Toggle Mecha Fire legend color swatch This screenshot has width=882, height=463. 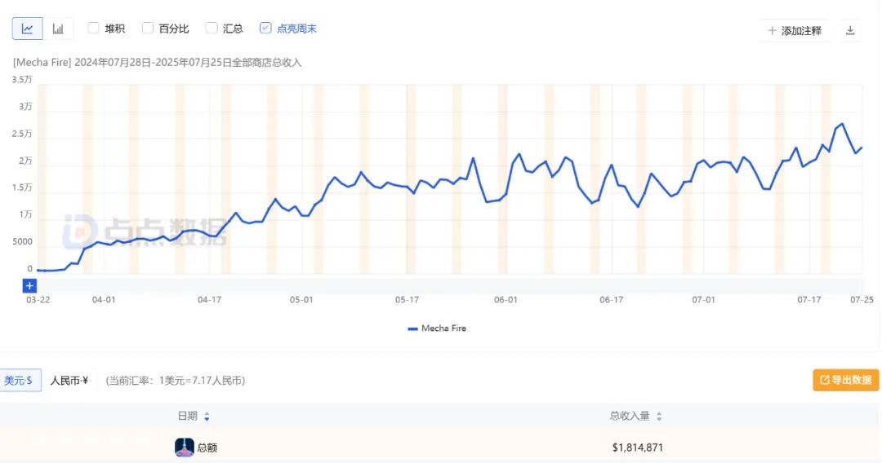pos(413,329)
